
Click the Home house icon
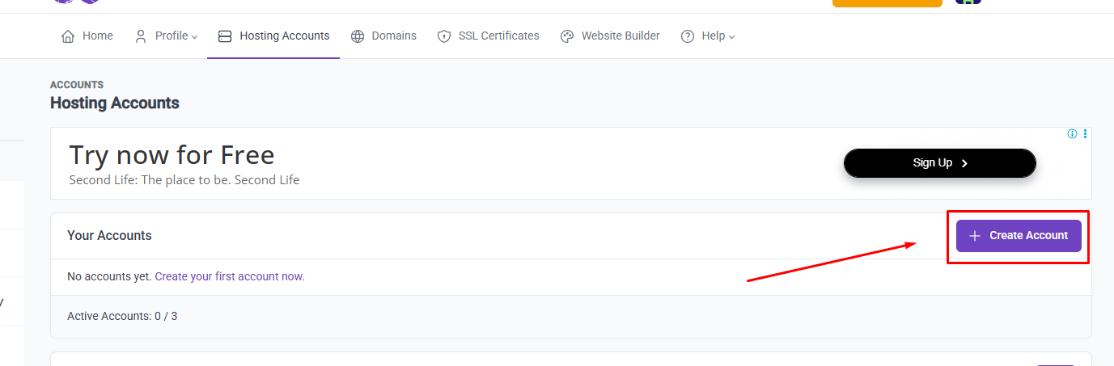click(x=68, y=36)
